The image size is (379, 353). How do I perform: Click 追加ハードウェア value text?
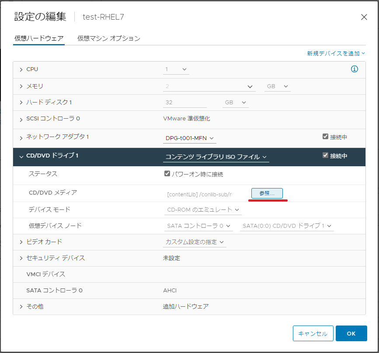[x=186, y=307]
